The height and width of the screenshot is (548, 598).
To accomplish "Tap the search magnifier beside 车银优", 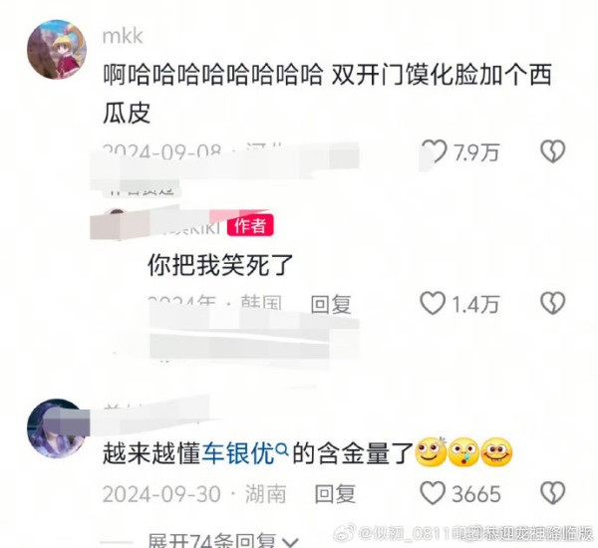I will pos(281,450).
